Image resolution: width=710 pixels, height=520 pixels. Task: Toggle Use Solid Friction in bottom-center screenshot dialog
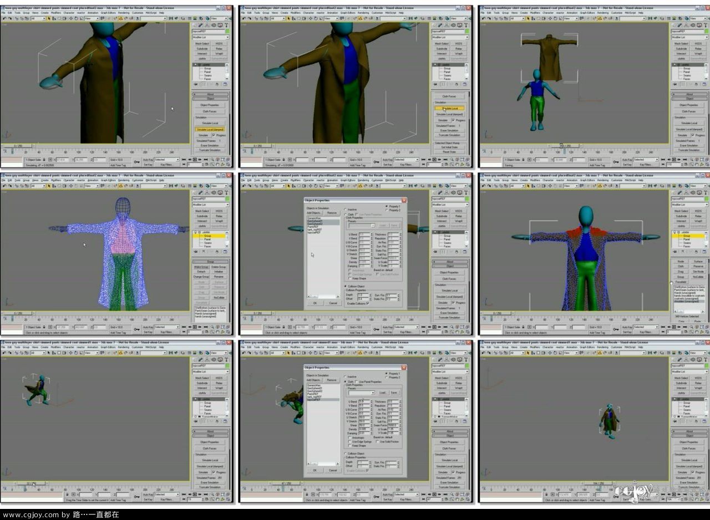pyautogui.click(x=378, y=441)
